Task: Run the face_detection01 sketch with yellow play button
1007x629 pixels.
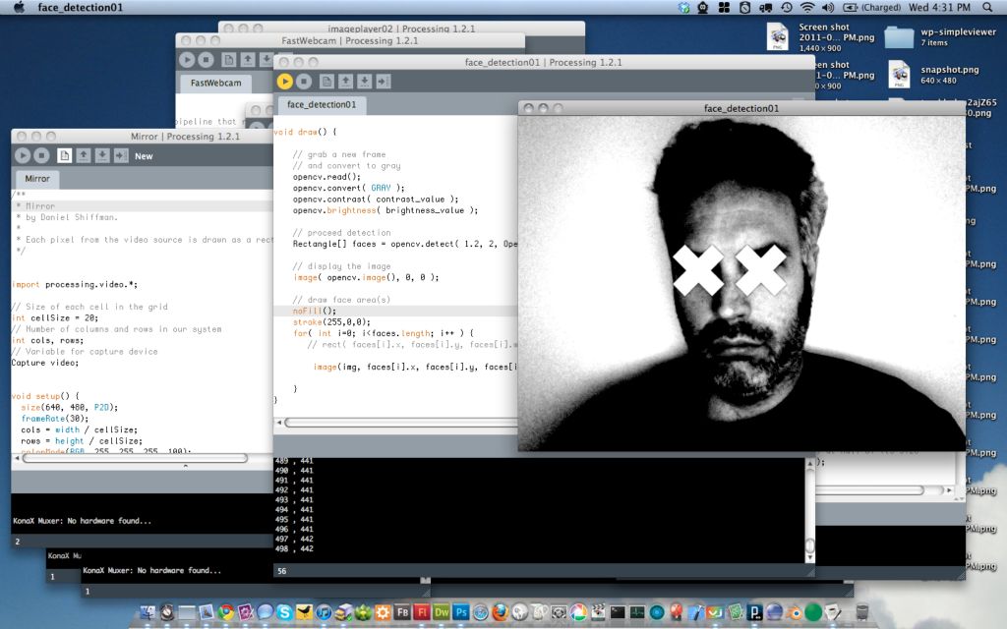Action: click(x=285, y=81)
